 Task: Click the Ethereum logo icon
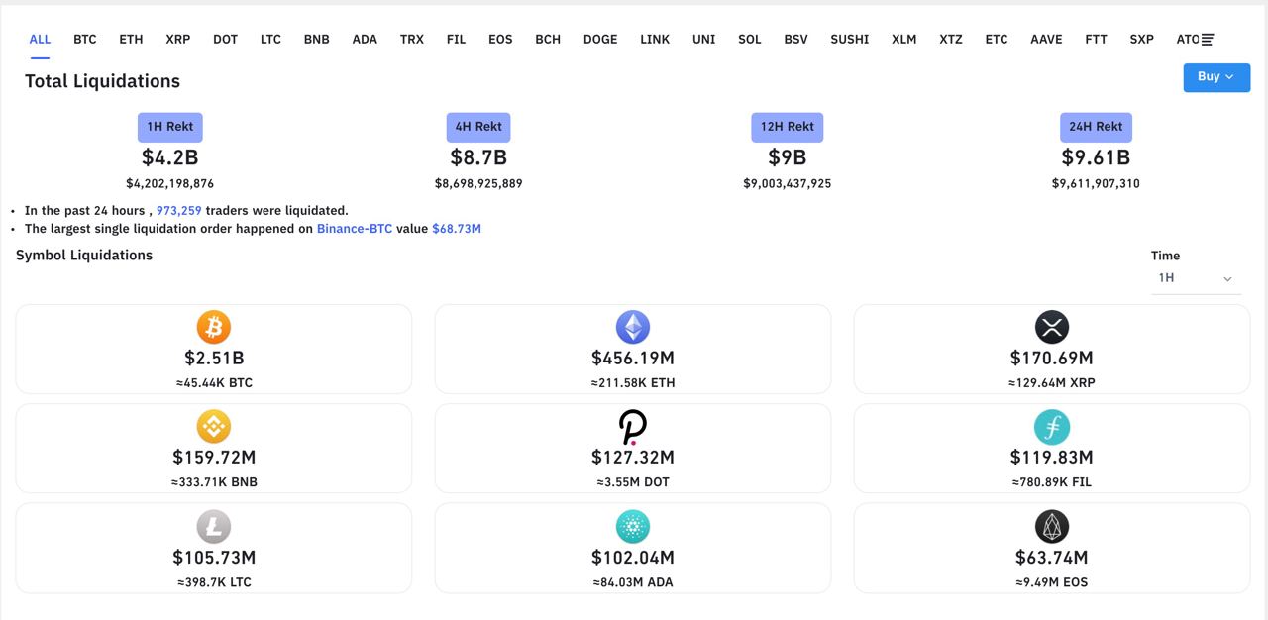pyautogui.click(x=633, y=327)
